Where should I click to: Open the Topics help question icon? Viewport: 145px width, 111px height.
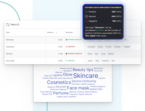point(18,25)
